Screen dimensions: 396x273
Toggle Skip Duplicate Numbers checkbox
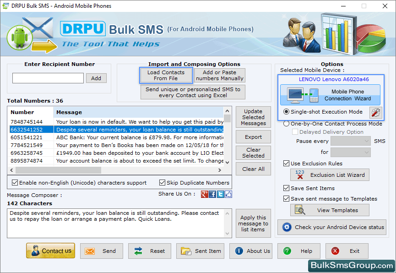click(x=162, y=182)
